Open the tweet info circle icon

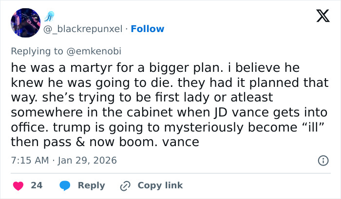tap(322, 160)
